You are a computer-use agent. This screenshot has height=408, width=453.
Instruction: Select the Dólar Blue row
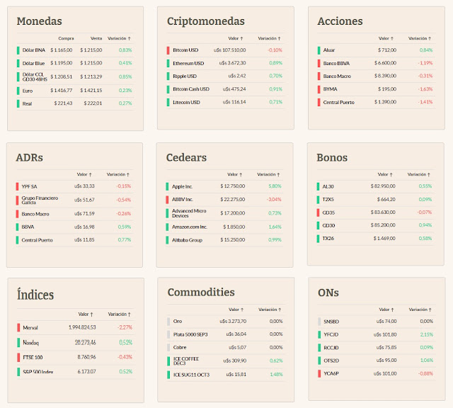[x=74, y=63]
